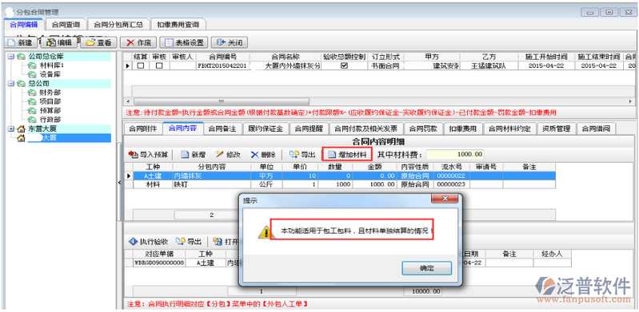
Task: Expand the 东营大厦 tree node
Action: click(10, 129)
